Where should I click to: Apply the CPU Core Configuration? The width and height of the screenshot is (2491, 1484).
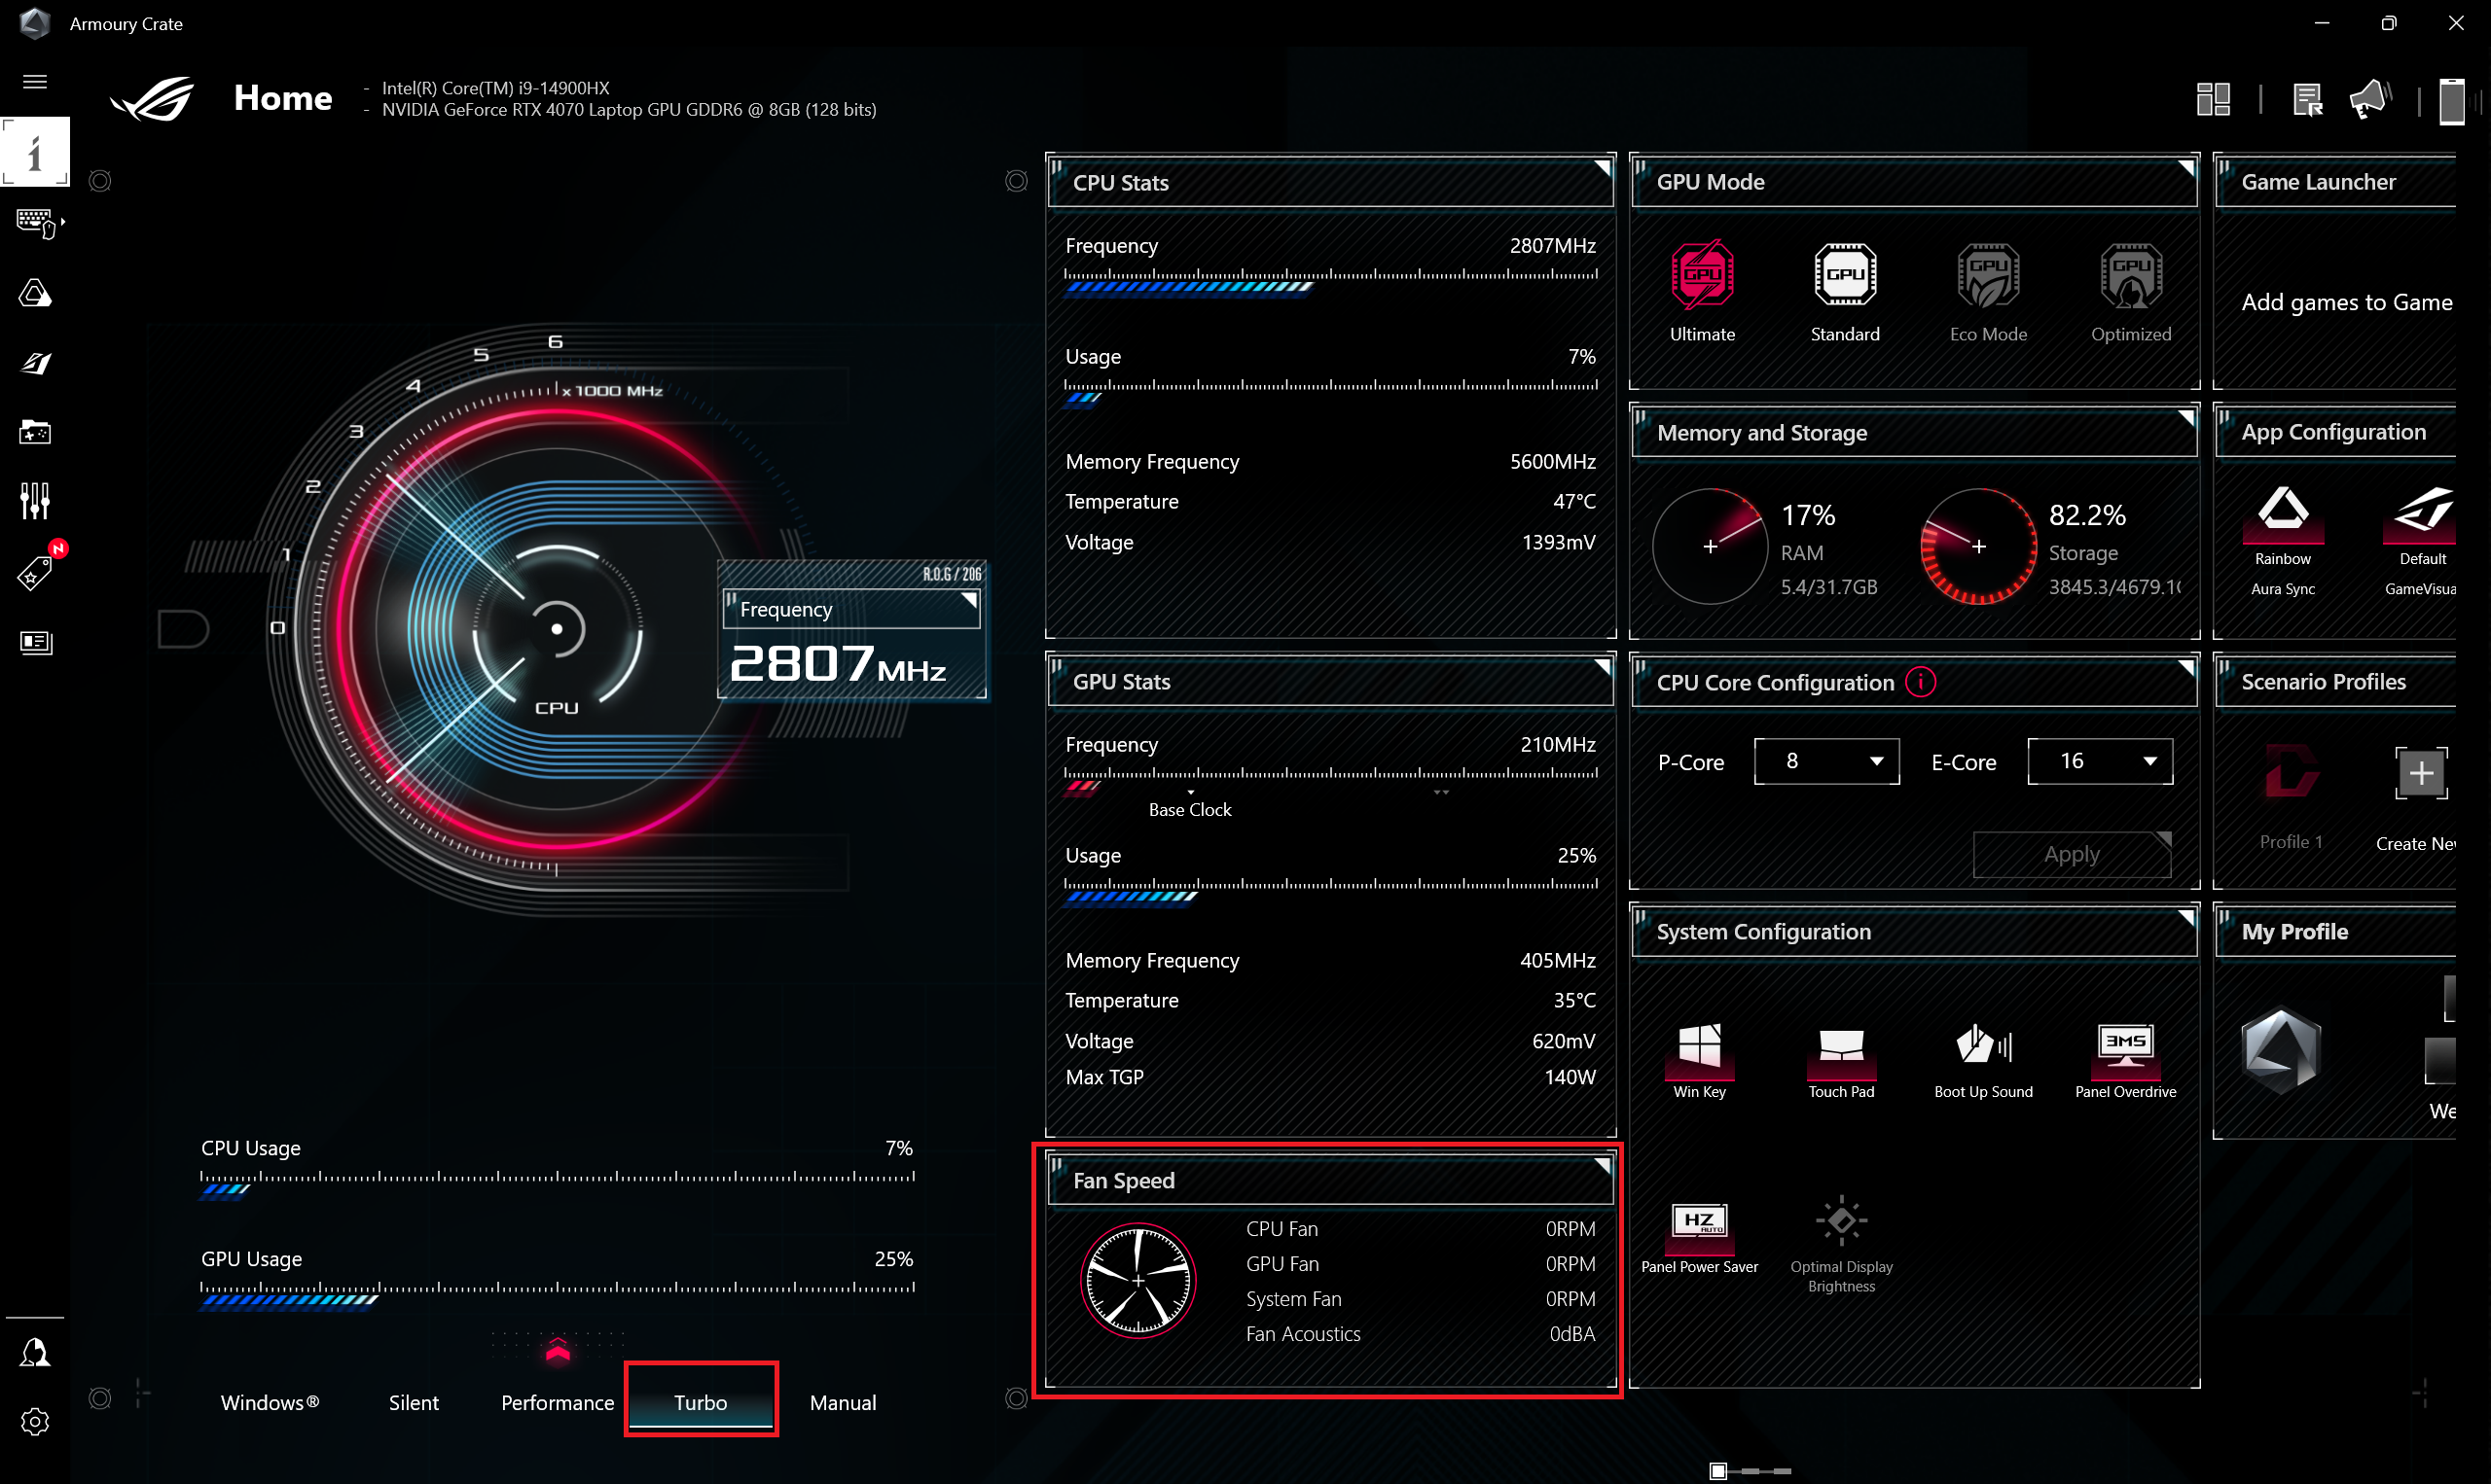click(2071, 854)
